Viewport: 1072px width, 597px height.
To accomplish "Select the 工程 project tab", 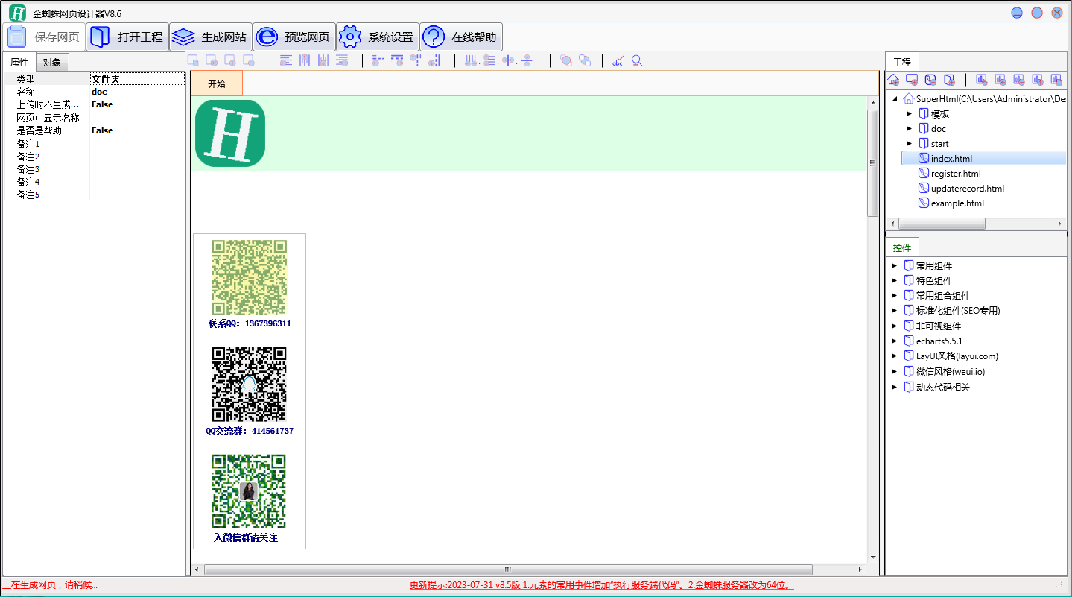I will tap(902, 62).
